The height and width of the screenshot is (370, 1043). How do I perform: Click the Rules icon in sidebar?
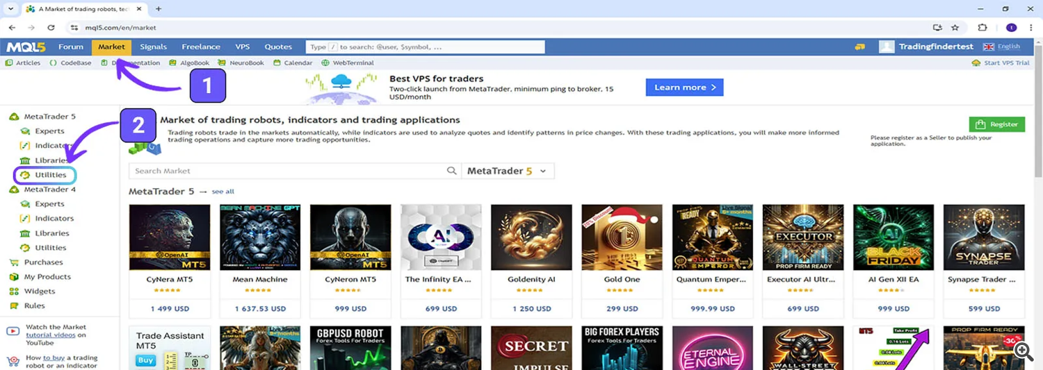pyautogui.click(x=13, y=306)
